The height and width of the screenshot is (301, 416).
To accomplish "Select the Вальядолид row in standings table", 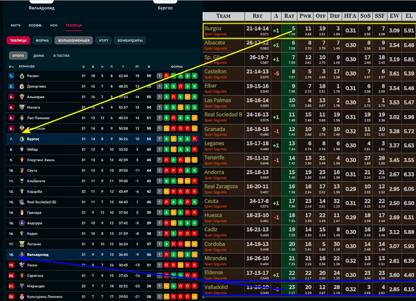I will pos(103,255).
